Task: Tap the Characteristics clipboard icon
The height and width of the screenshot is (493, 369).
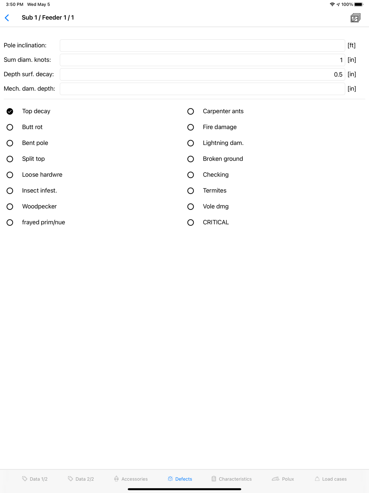Action: [214, 479]
